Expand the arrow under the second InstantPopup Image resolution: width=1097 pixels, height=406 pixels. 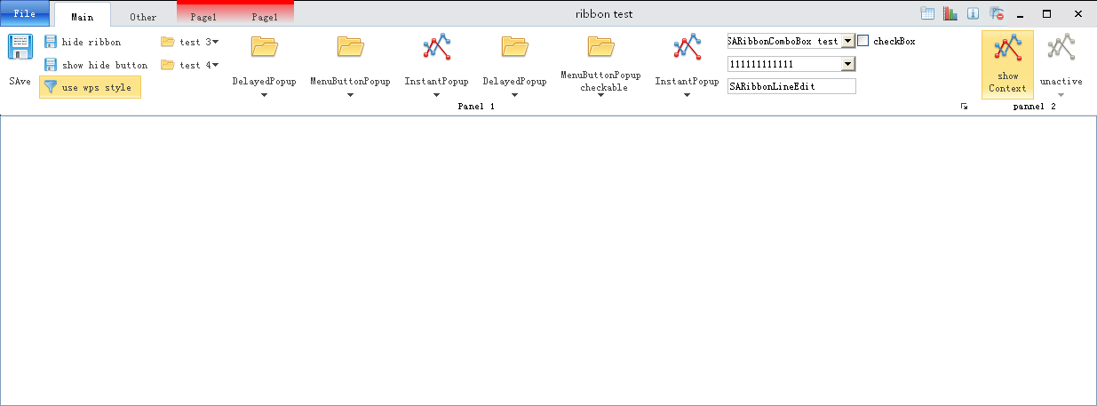[687, 95]
